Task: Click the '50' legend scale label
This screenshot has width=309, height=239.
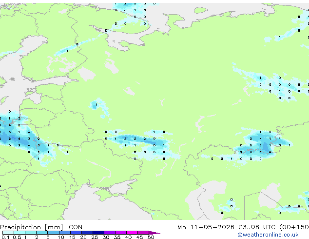Action: (151, 237)
